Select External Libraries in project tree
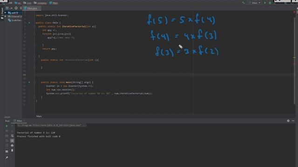 coord(15,17)
